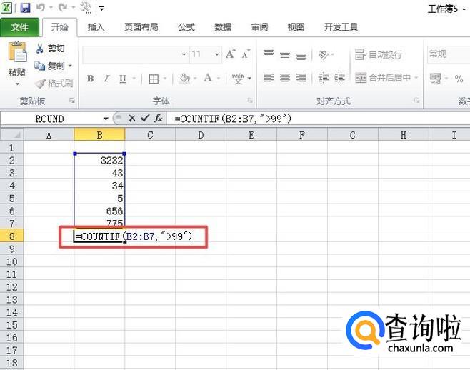470x370 pixels.
Task: Click the Insert Function fx icon
Action: [x=159, y=119]
